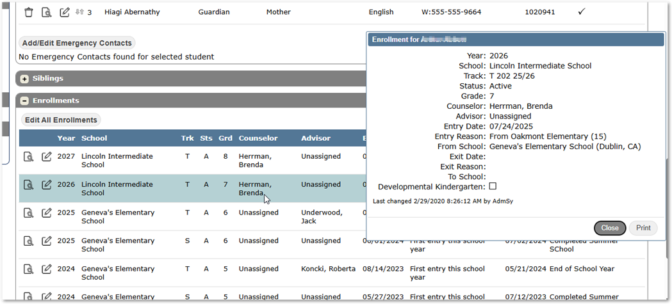672x304 pixels.
Task: Print the enrollment details
Action: (x=643, y=228)
